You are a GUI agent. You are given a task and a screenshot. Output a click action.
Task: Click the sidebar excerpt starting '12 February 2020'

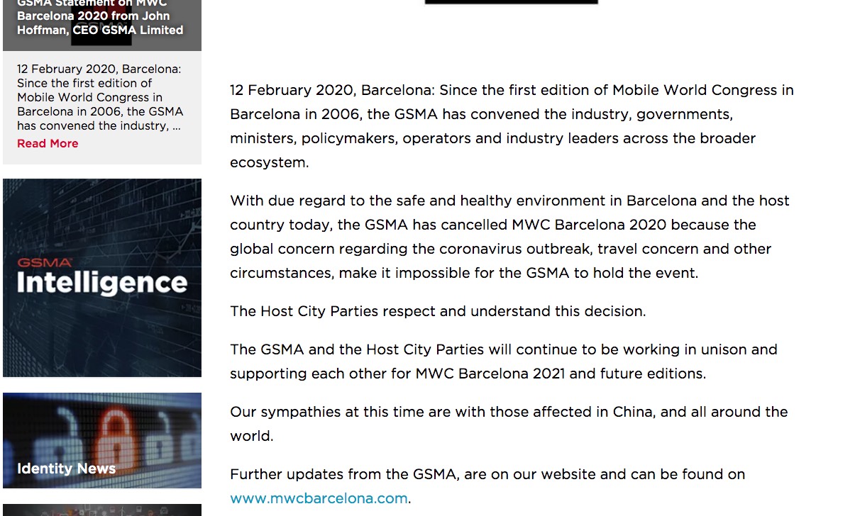pyautogui.click(x=99, y=98)
